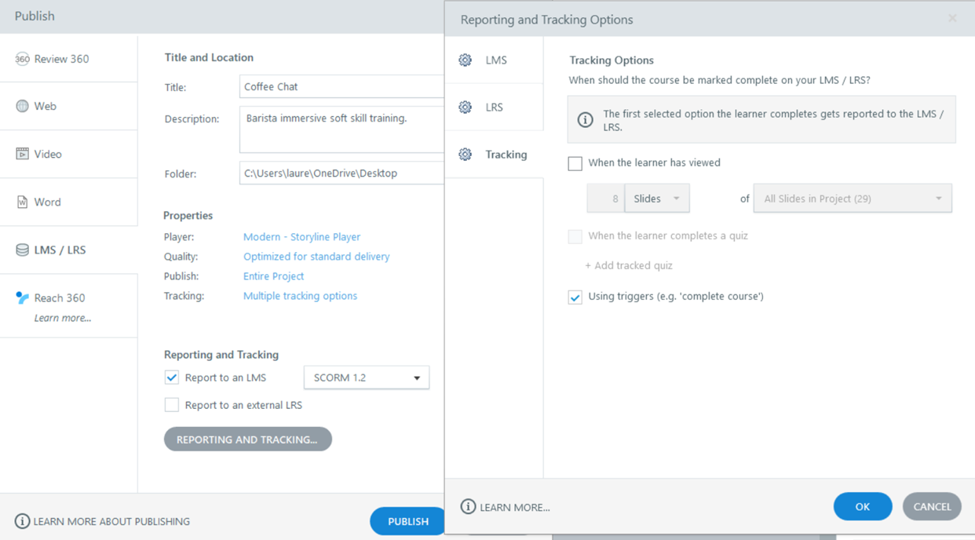Click the gear icon beside LMS

click(x=466, y=60)
